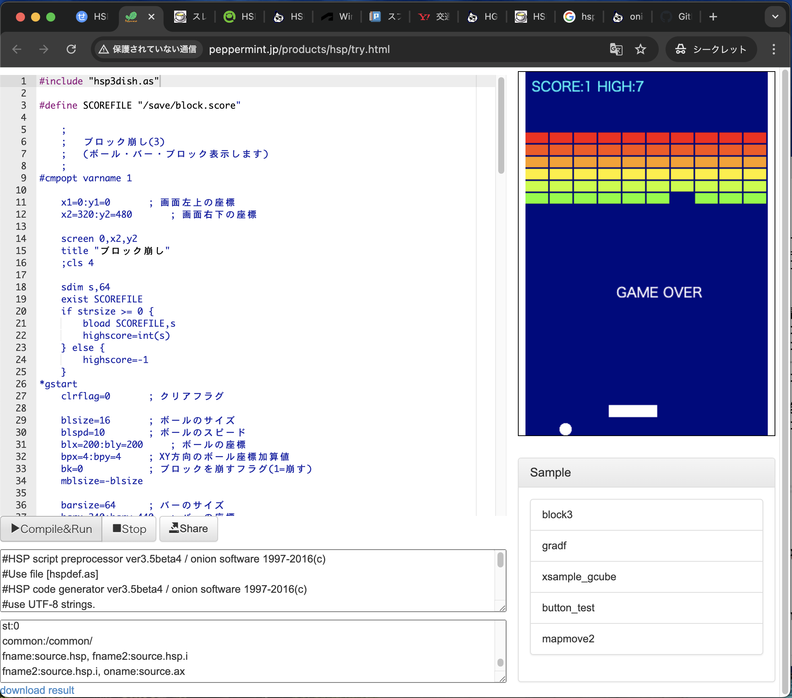Viewport: 792px width, 698px height.
Task: Switch to the Google hsp search tab
Action: point(579,17)
